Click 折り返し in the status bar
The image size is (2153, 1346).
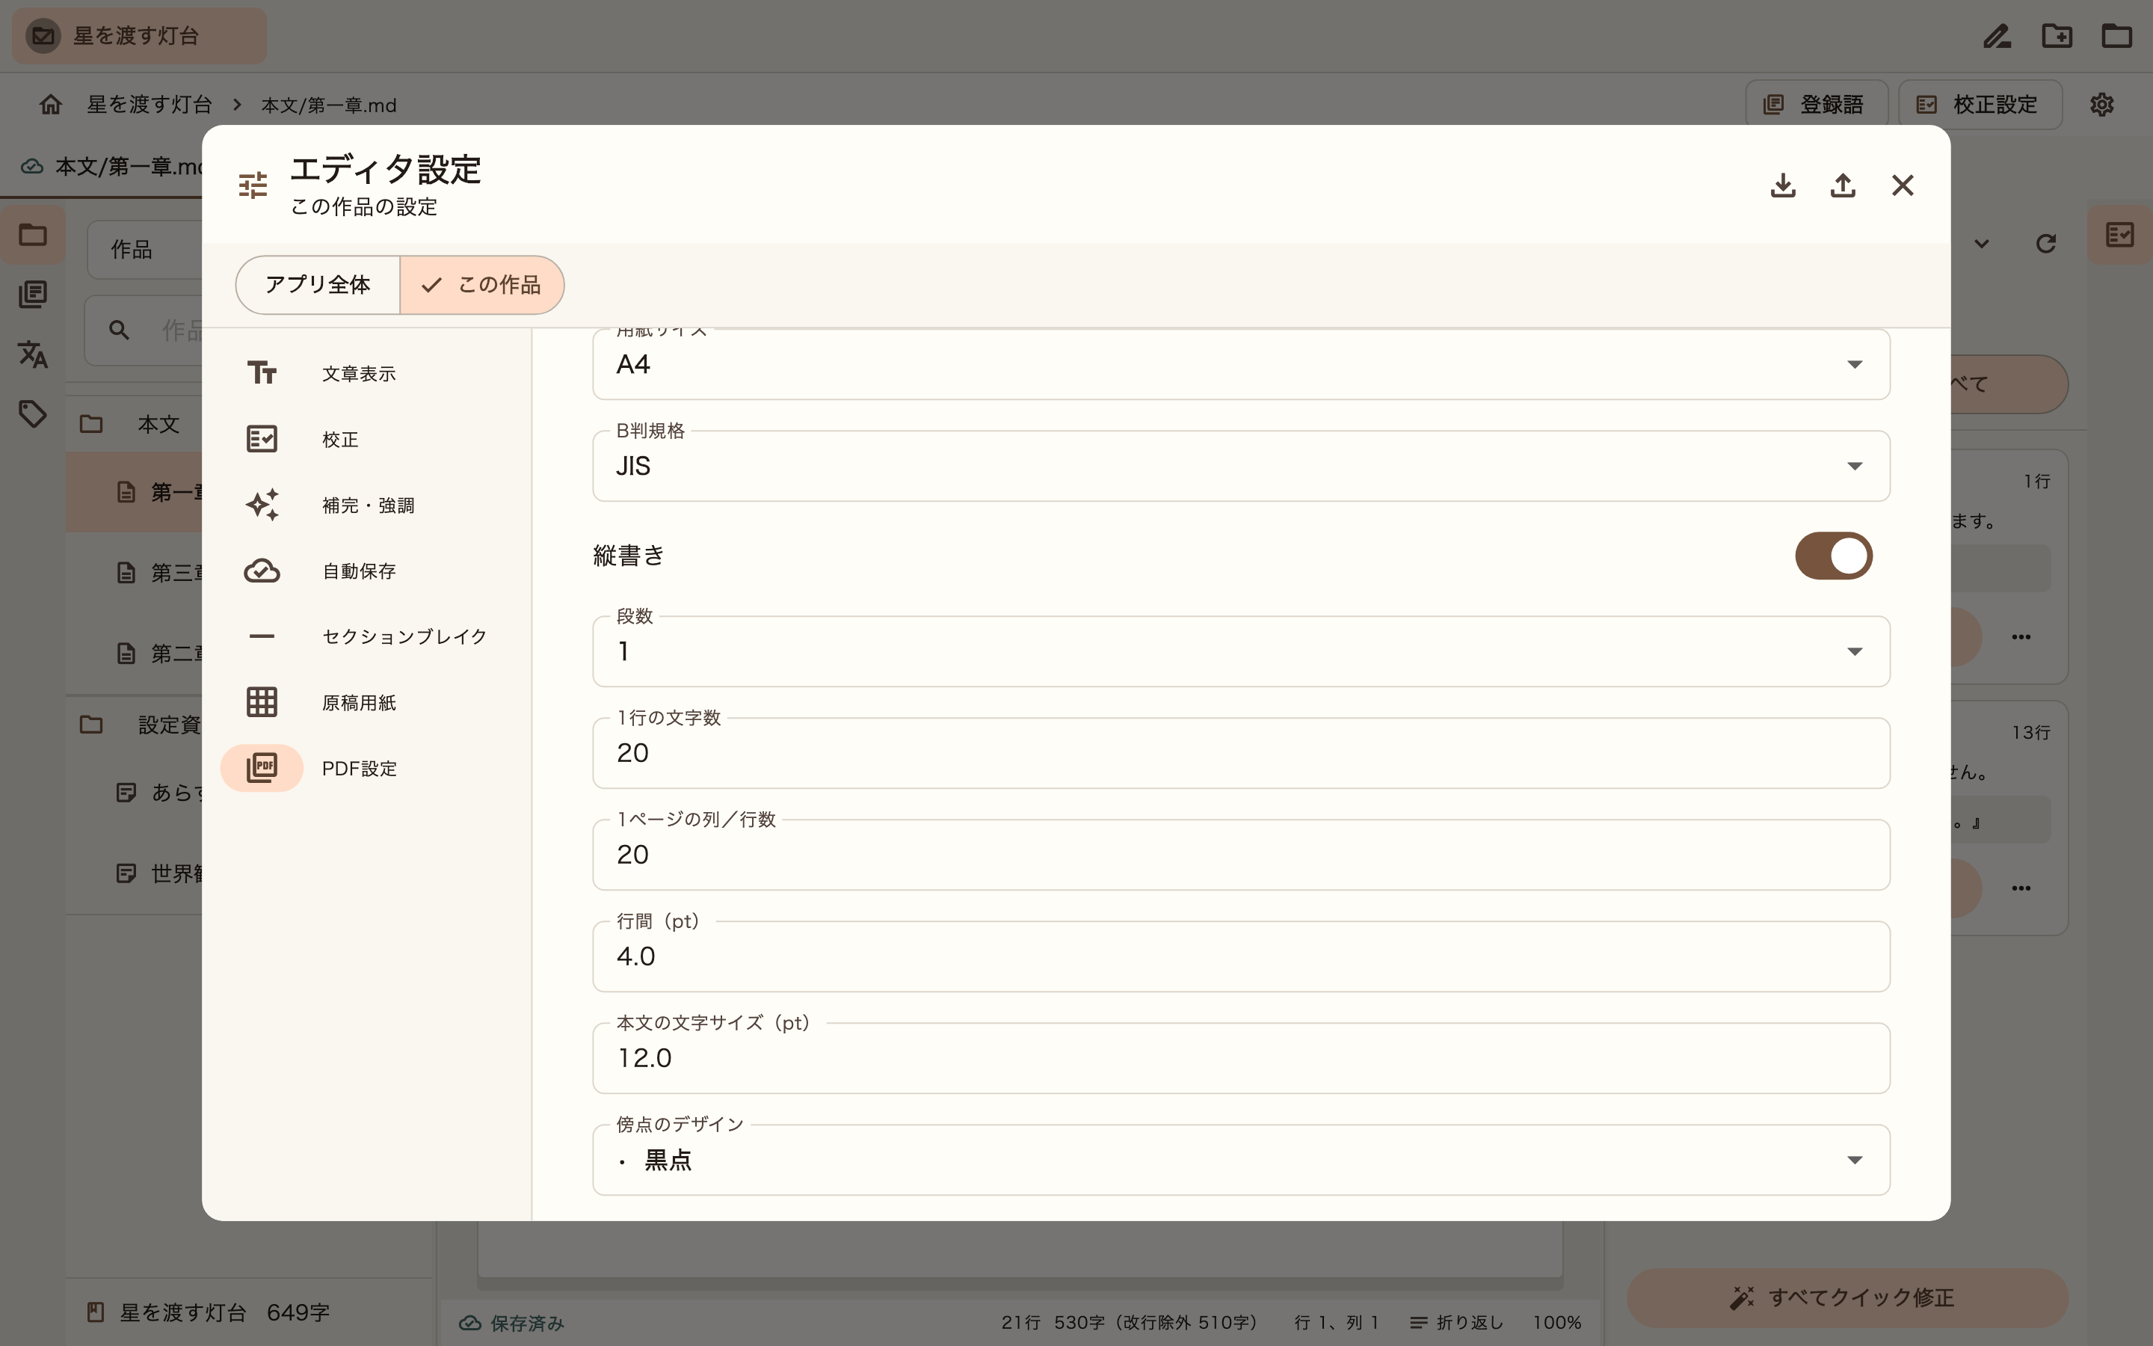pos(1457,1323)
